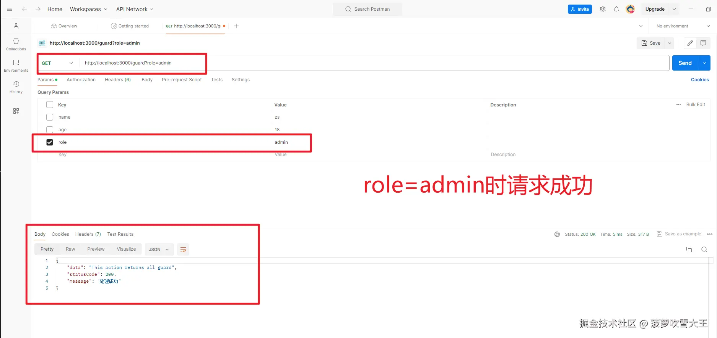The width and height of the screenshot is (717, 338).
Task: Click the Search Postman field
Action: 367,9
